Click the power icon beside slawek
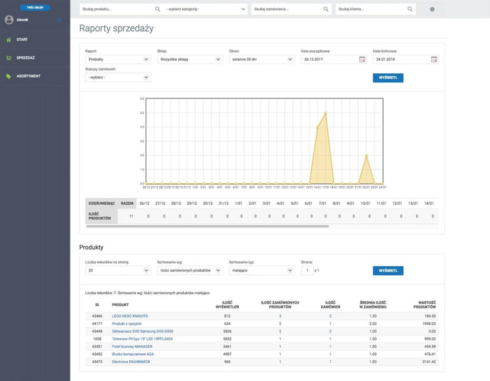The height and width of the screenshot is (381, 490). click(60, 20)
